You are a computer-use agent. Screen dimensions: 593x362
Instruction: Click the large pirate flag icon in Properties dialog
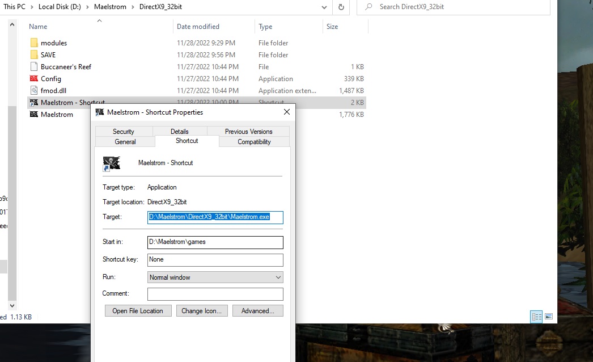[x=111, y=163]
